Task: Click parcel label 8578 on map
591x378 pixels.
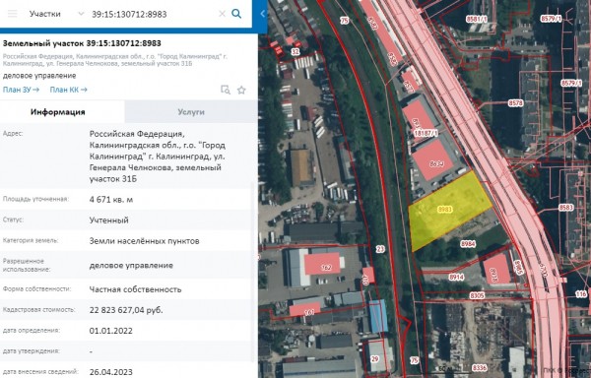Action: pos(515,102)
